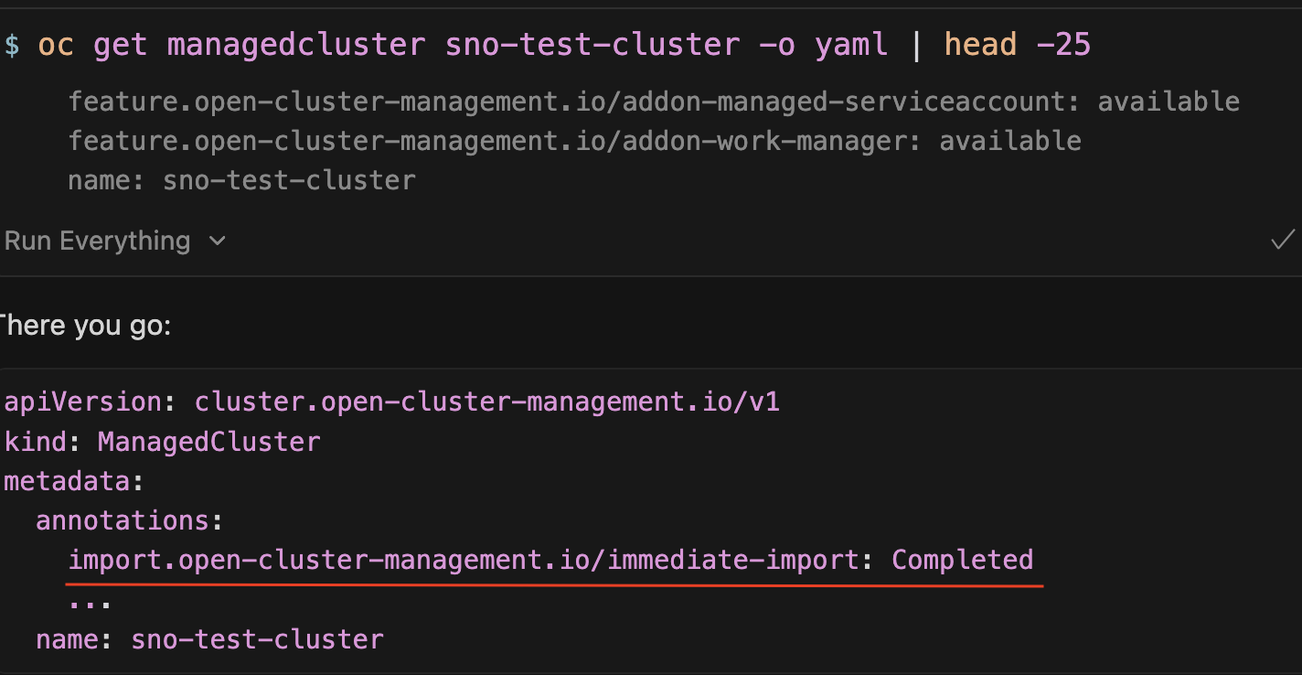Expand the chevron next to Run Everything
This screenshot has height=675, width=1302.
[218, 241]
